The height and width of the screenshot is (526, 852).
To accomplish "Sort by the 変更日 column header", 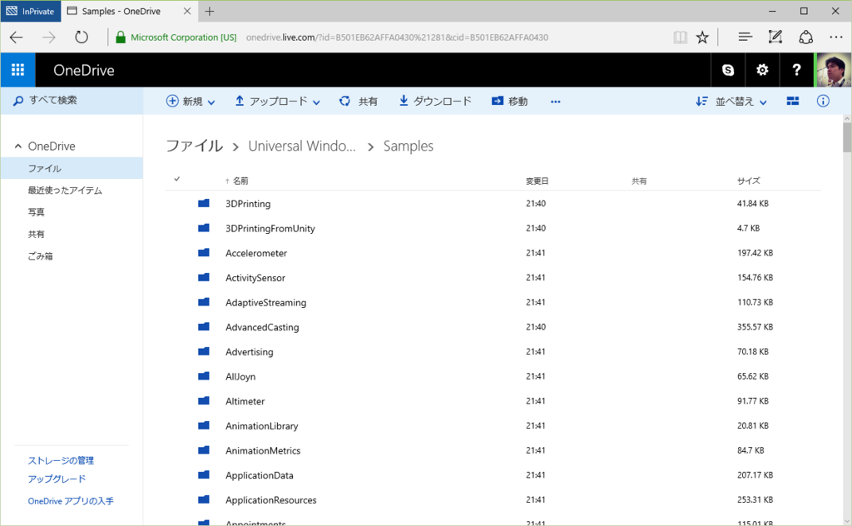I will coord(537,181).
